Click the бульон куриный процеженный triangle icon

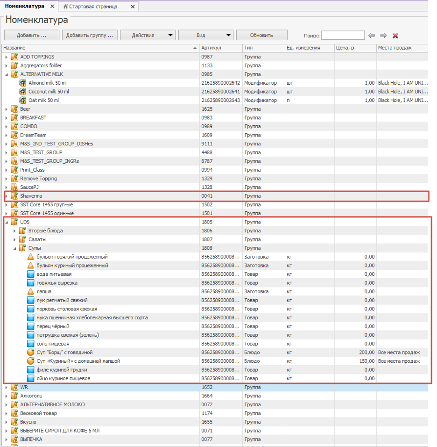(30, 266)
